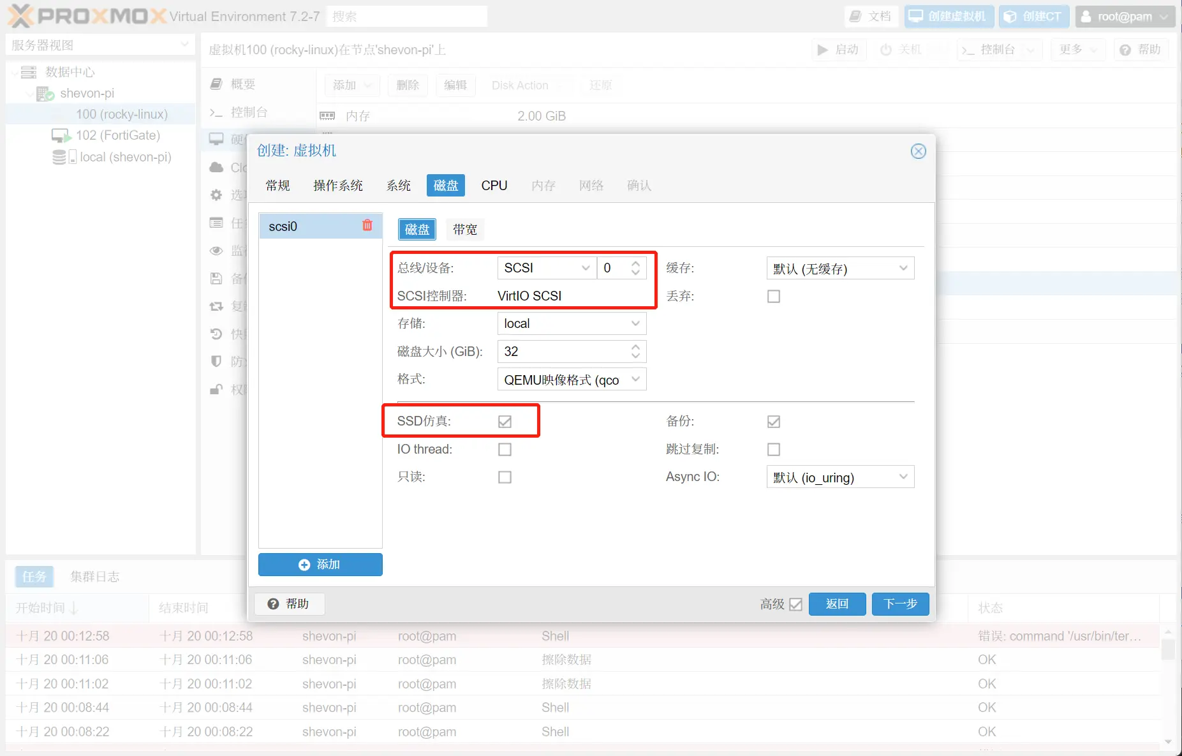Click the help question mark icon in dialog
1182x756 pixels.
coord(273,604)
